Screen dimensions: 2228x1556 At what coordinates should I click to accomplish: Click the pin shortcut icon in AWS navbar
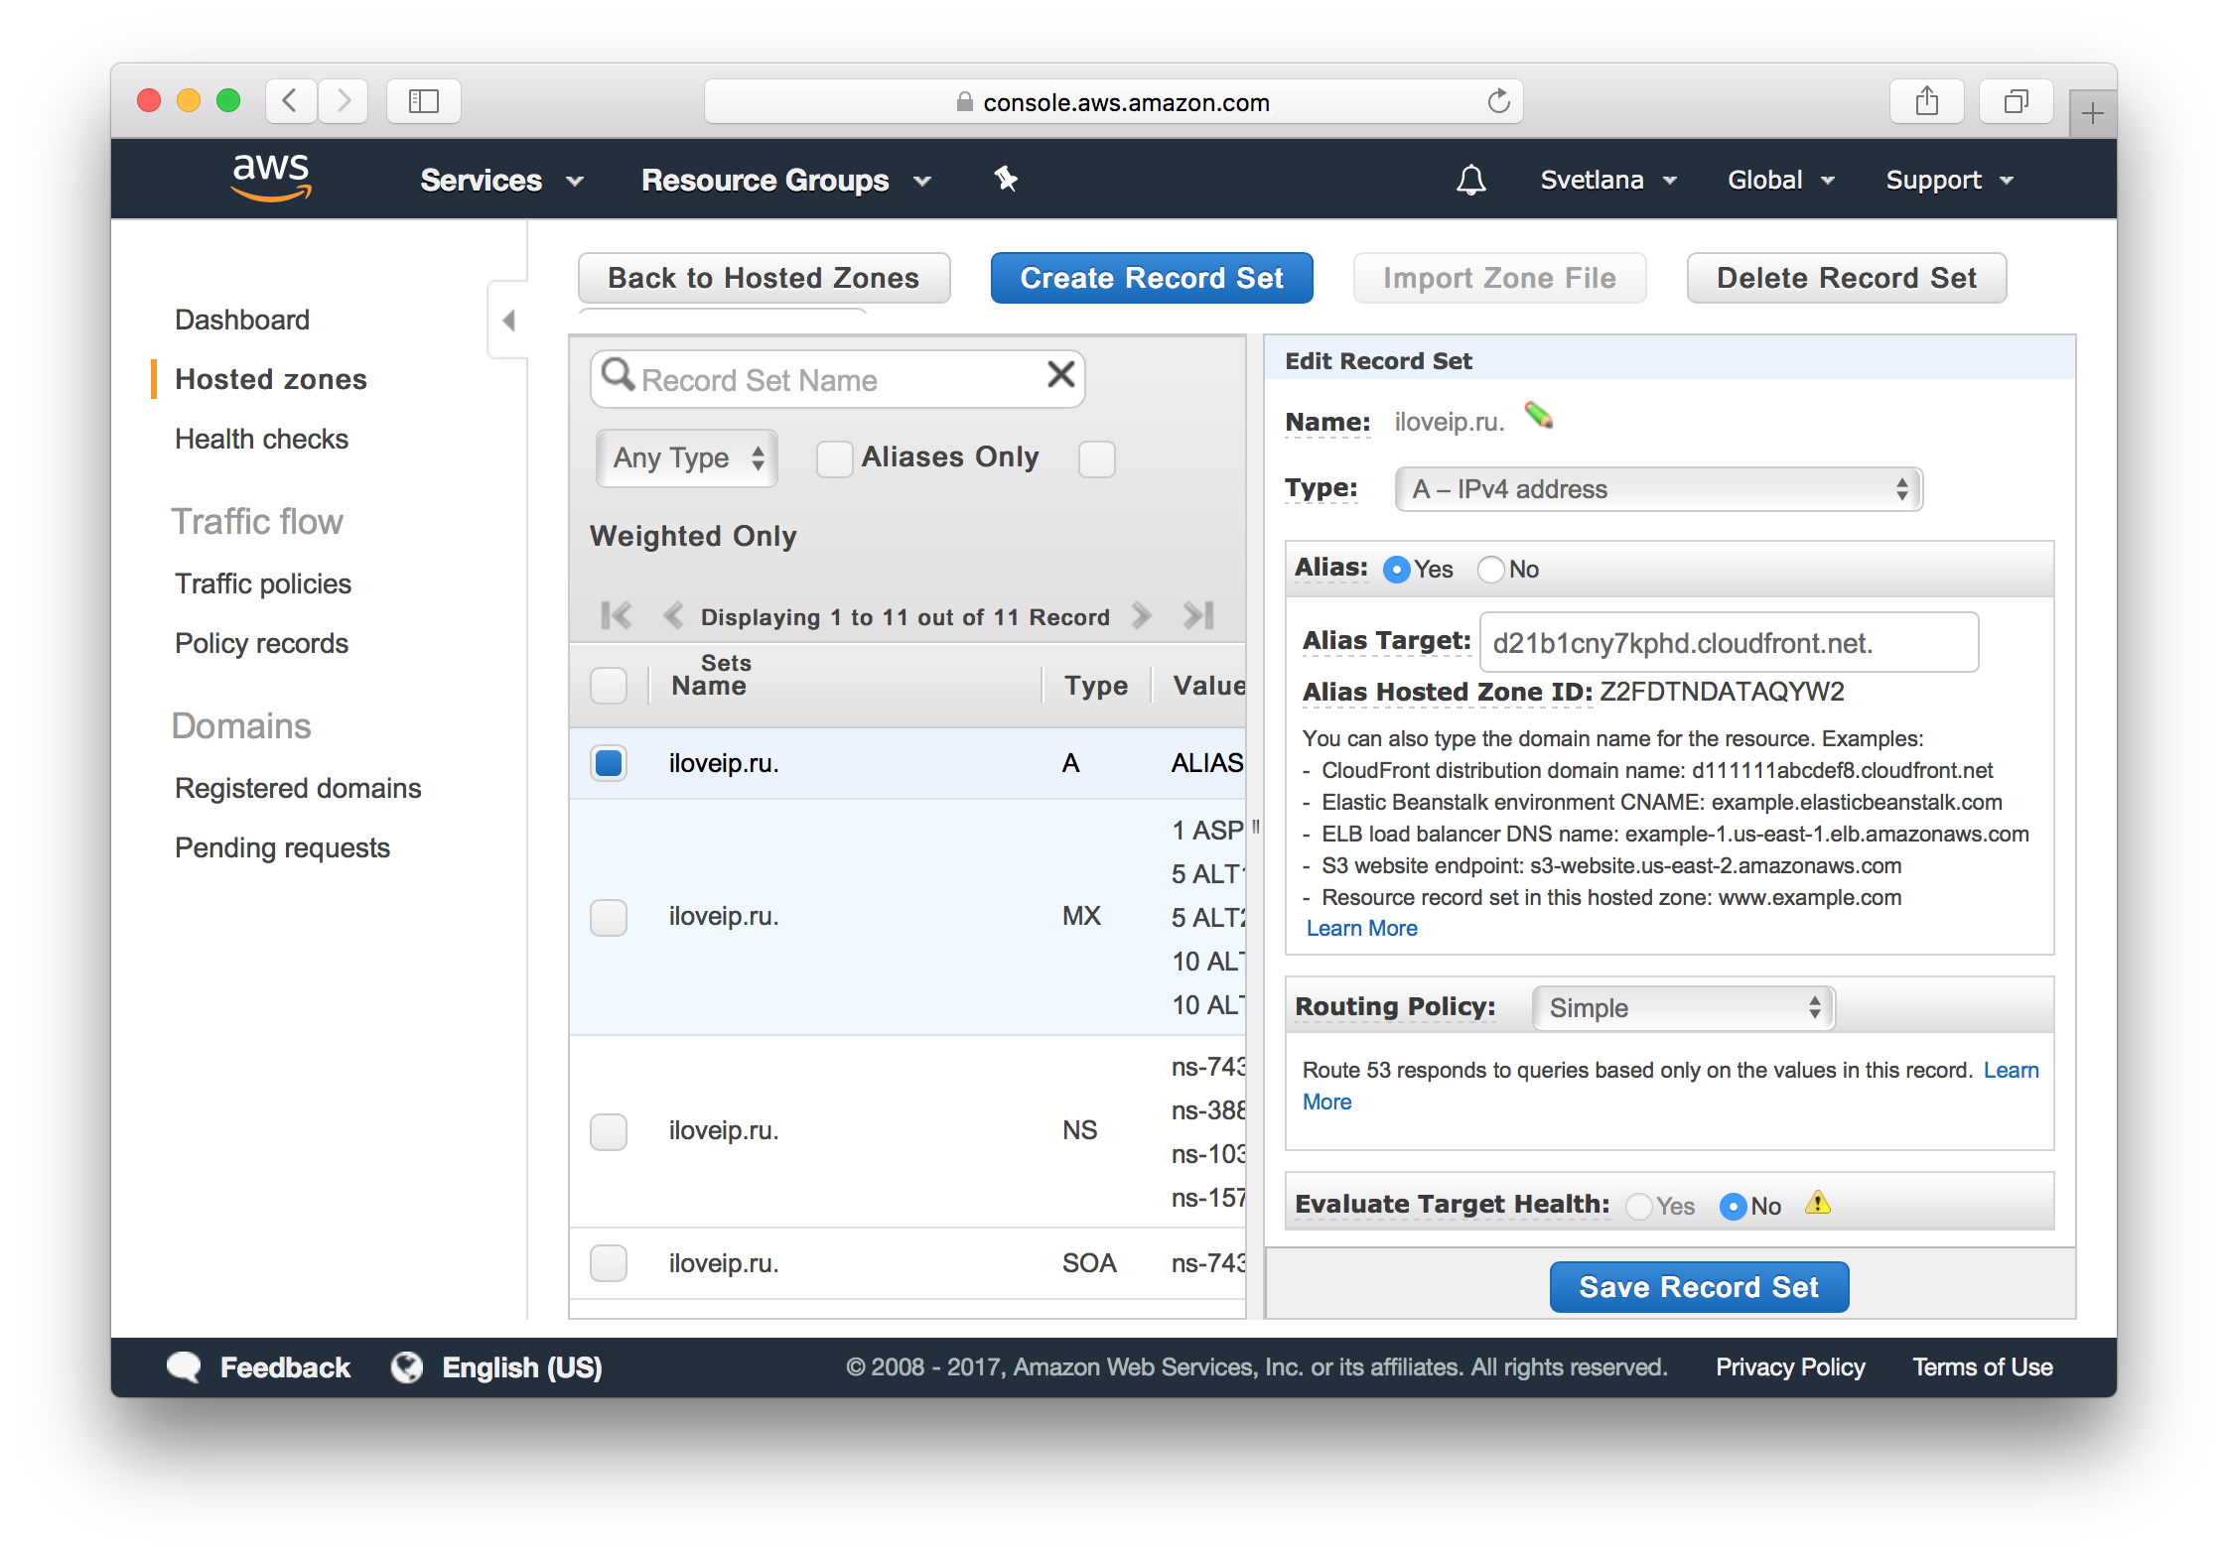1005,180
